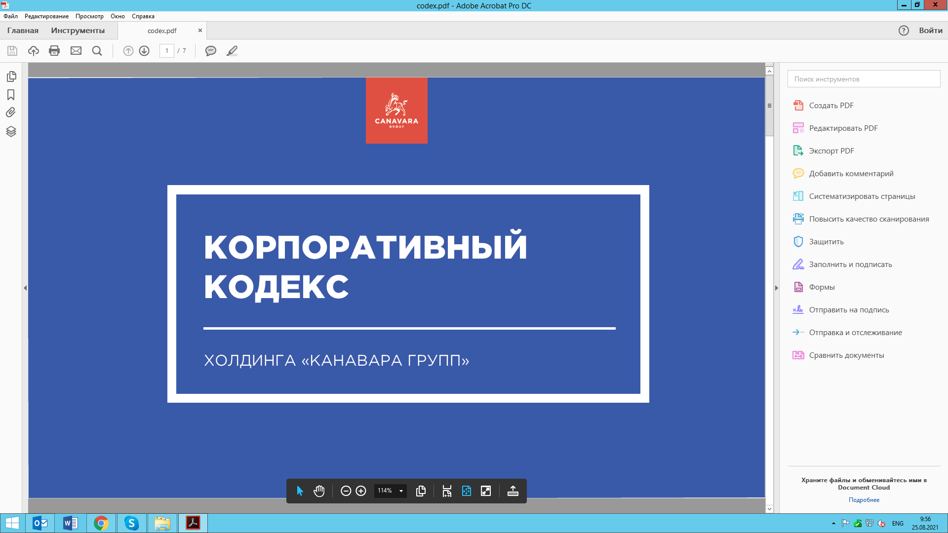The width and height of the screenshot is (948, 533).
Task: Go to next page arrow
Action: 144,51
